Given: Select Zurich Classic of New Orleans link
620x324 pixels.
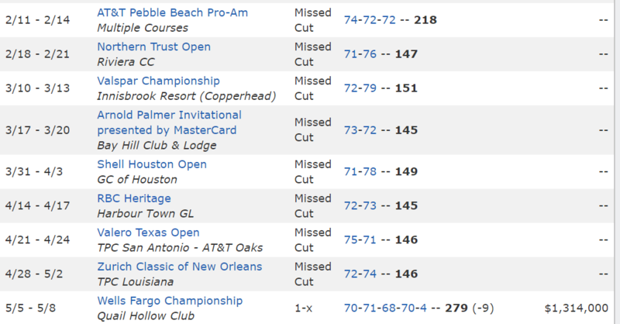Looking at the screenshot, I should pos(180,267).
